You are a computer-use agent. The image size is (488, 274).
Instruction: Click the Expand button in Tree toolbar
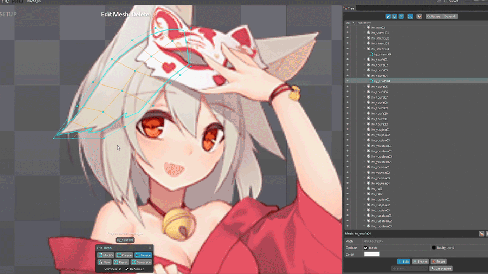[450, 16]
